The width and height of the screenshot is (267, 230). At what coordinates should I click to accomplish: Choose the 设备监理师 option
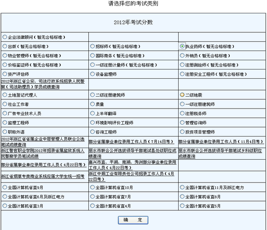(92, 74)
